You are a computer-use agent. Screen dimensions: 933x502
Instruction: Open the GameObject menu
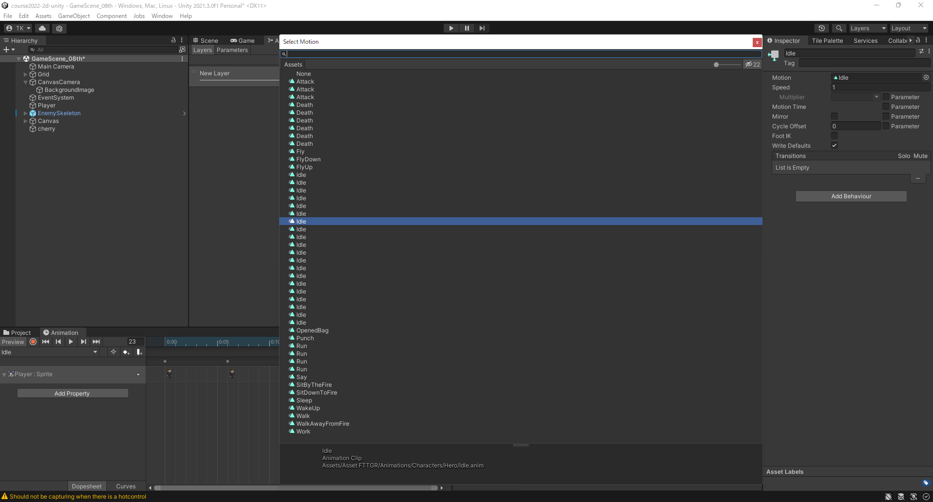click(x=74, y=16)
